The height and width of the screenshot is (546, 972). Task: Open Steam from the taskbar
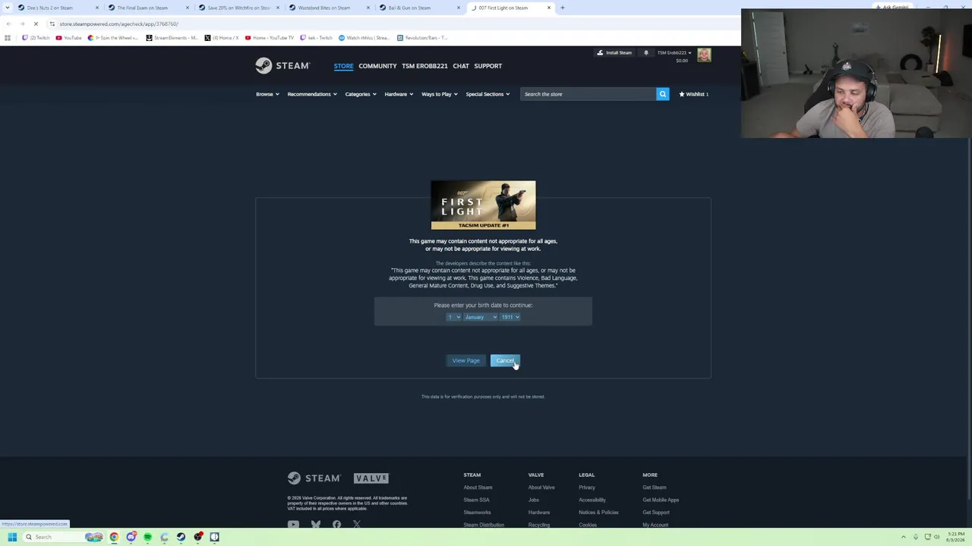point(181,537)
